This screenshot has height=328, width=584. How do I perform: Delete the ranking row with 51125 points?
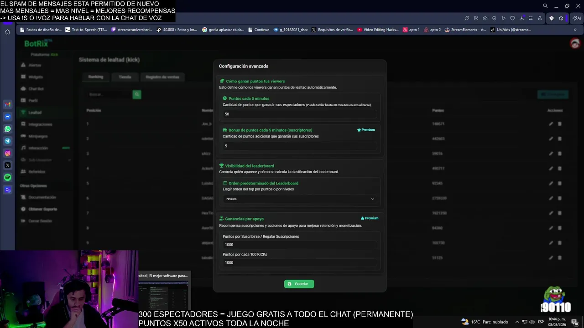[560, 258]
